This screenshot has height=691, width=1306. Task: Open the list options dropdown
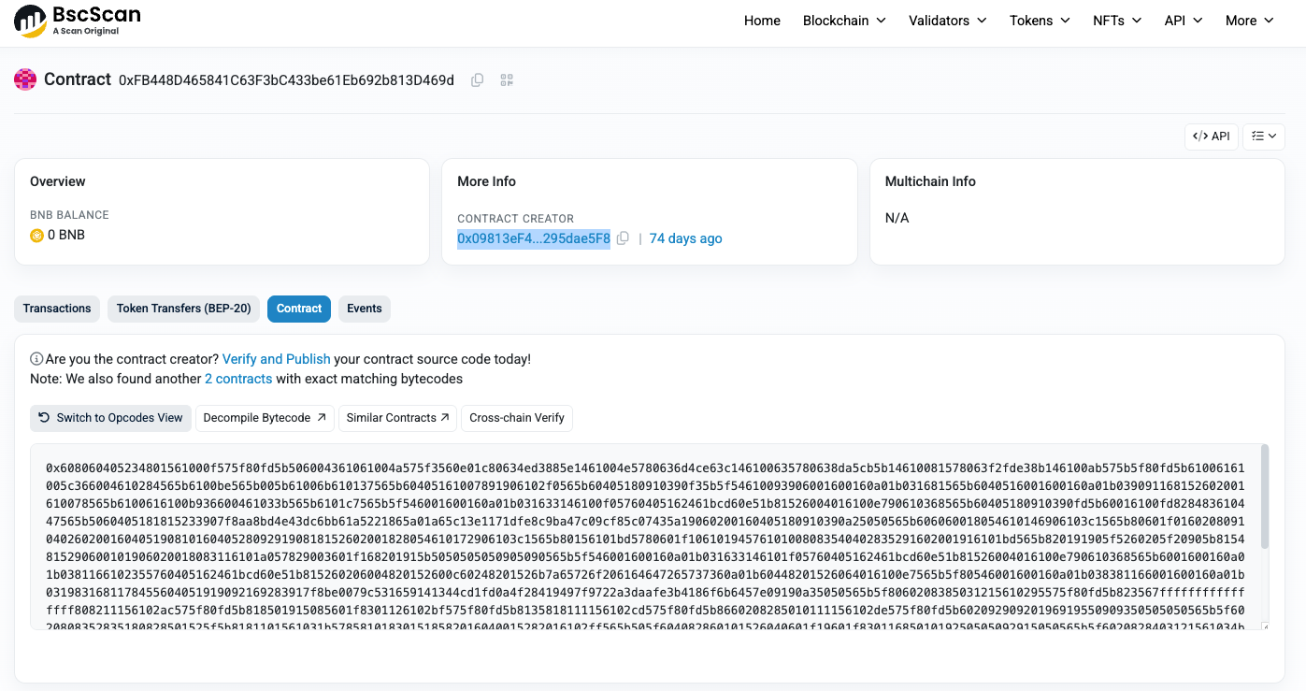point(1264,137)
